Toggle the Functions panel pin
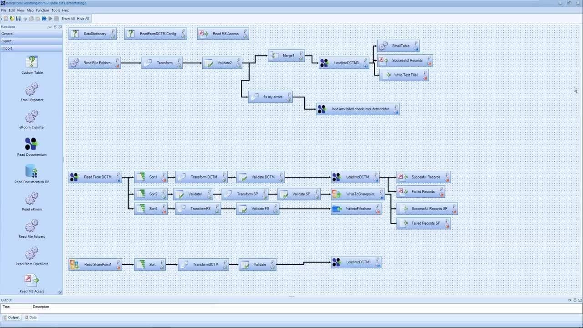583x328 pixels. (x=55, y=27)
